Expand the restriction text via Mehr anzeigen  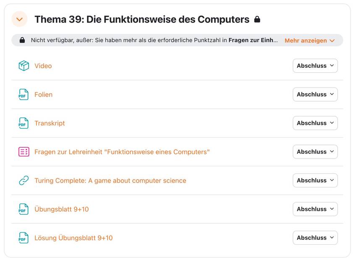(309, 41)
